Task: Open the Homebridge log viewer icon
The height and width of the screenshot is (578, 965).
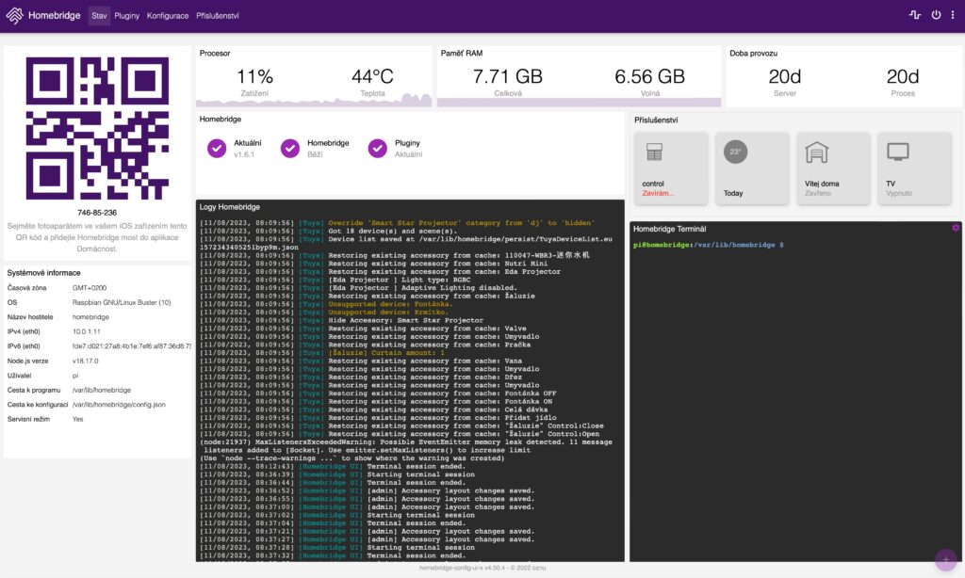Action: pos(914,15)
